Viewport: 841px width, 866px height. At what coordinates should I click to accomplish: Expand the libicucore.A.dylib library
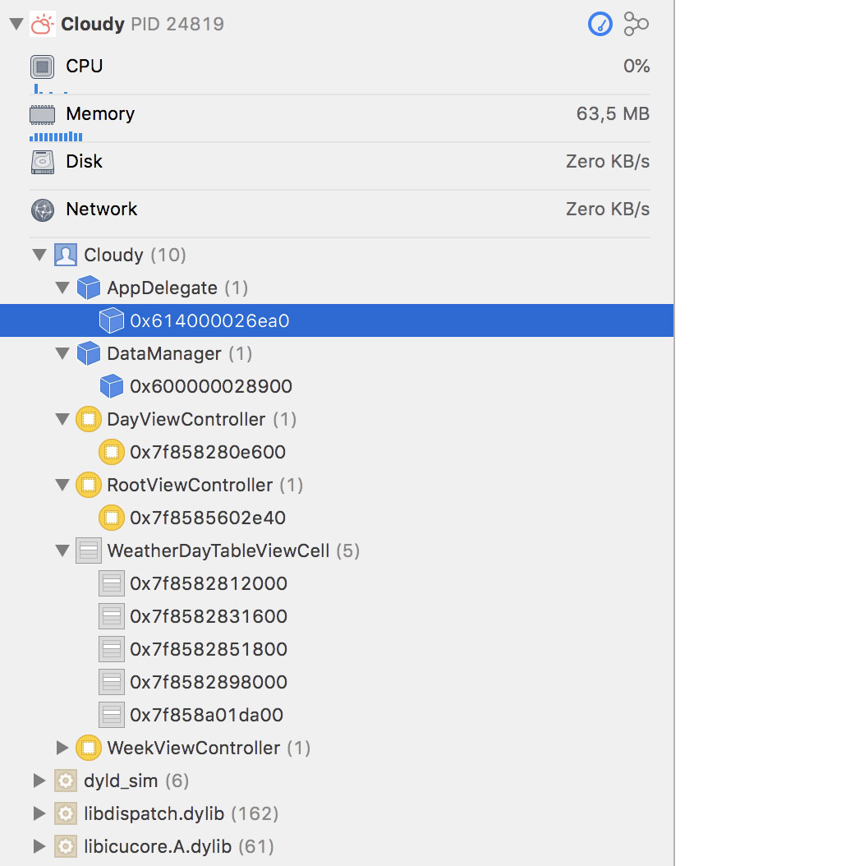click(39, 847)
